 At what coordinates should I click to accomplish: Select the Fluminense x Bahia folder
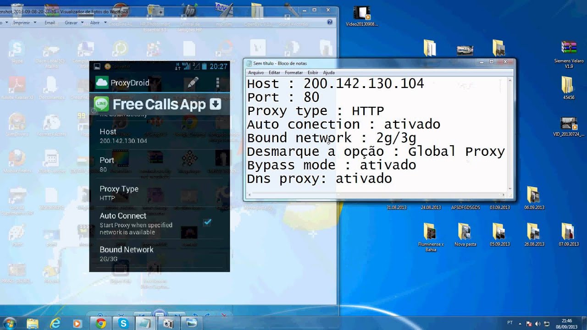pyautogui.click(x=431, y=237)
